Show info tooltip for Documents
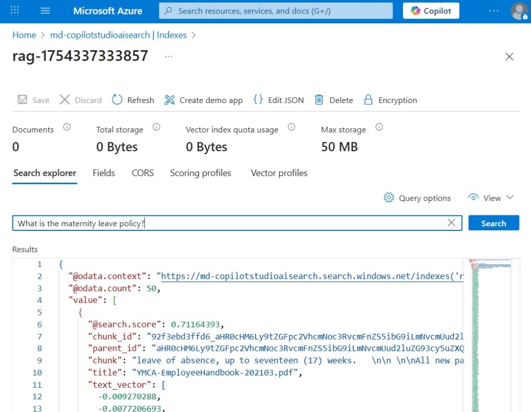Screen dimensions: 531x412 pos(67,127)
